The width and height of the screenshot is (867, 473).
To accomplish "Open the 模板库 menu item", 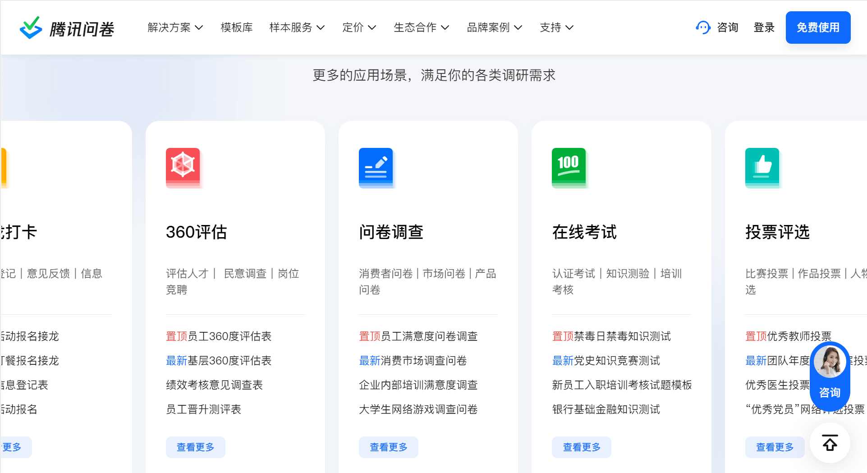I will (x=237, y=28).
